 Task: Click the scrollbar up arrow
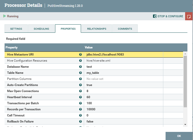[185, 54]
